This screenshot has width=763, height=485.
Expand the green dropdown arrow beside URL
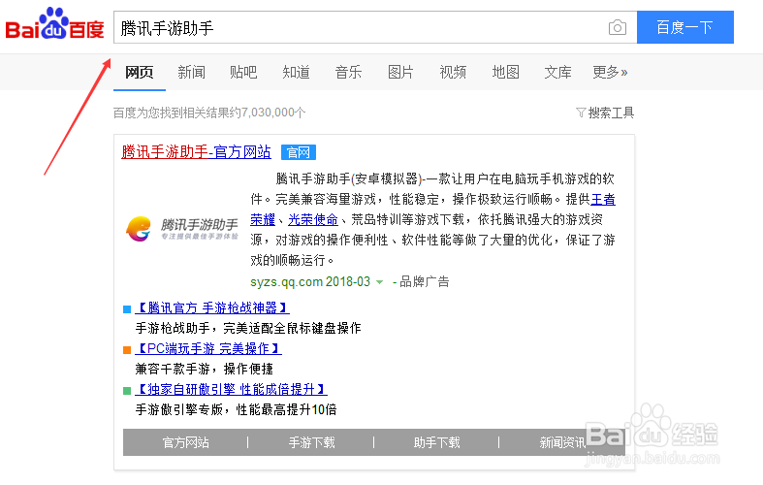click(379, 282)
